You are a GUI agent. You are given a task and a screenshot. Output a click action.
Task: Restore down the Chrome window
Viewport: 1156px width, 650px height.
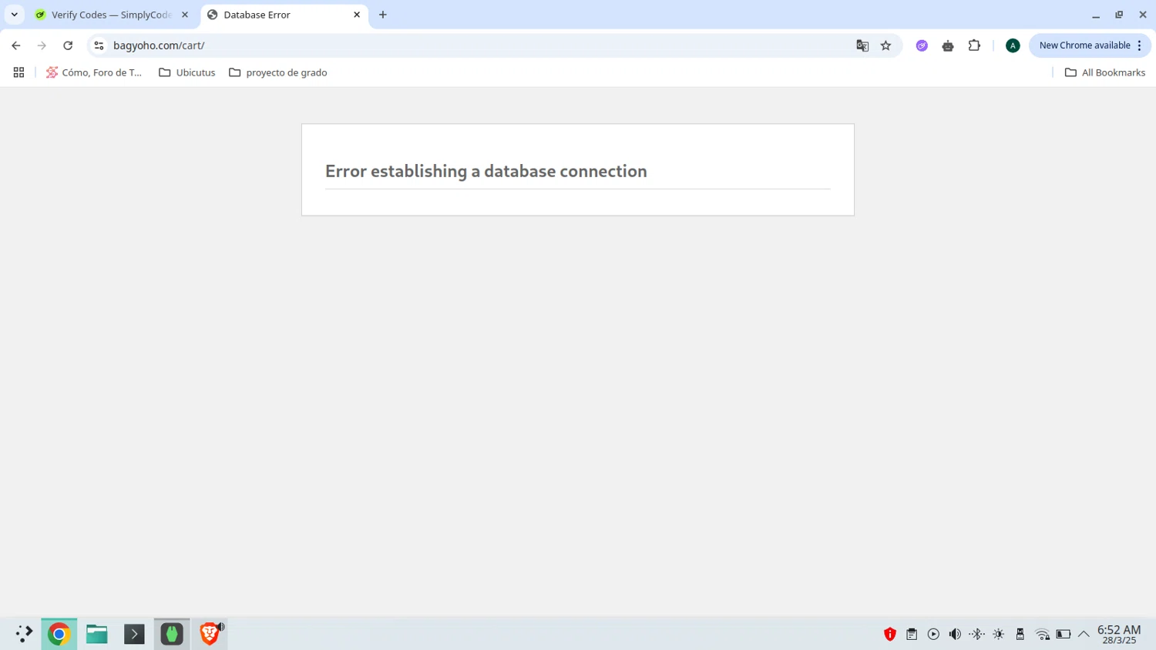pyautogui.click(x=1119, y=15)
